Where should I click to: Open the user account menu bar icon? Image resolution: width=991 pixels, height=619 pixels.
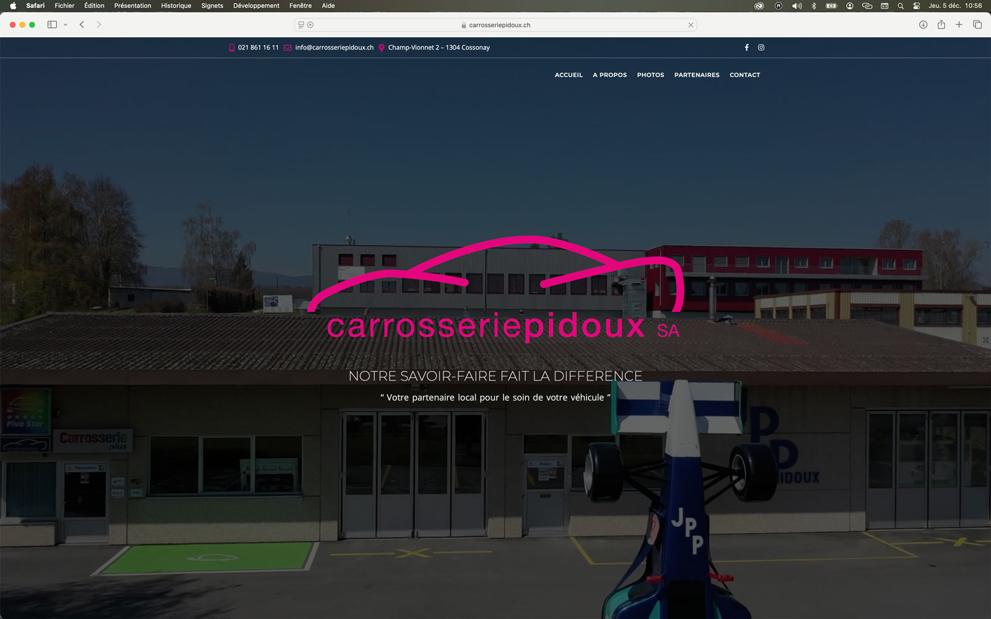click(x=850, y=6)
